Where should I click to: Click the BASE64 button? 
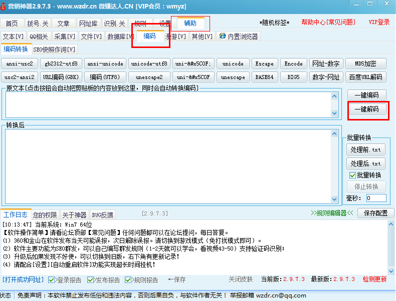[x=265, y=77]
